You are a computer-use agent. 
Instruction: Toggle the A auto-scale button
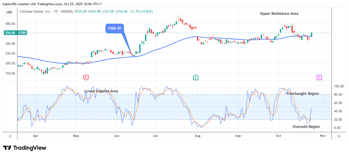pos(339,136)
